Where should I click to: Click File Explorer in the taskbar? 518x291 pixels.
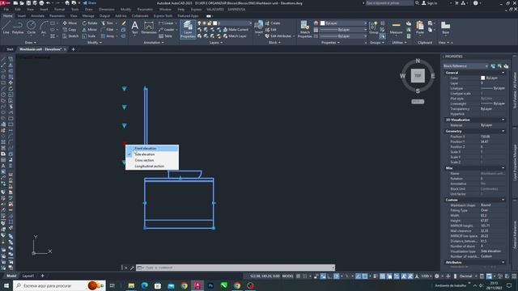coord(131,285)
